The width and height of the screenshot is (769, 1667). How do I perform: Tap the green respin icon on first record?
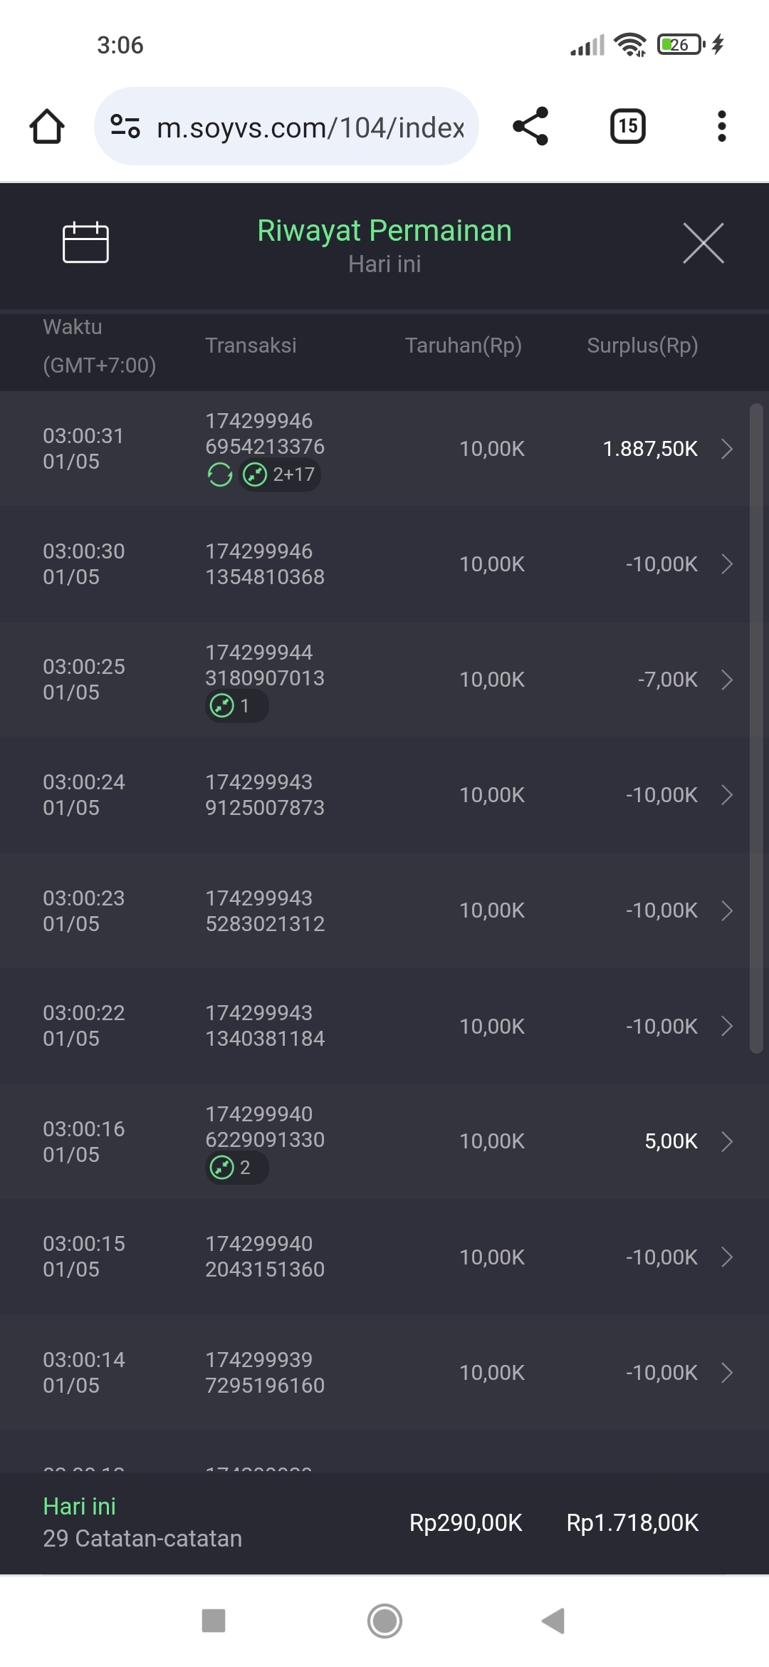(x=220, y=474)
